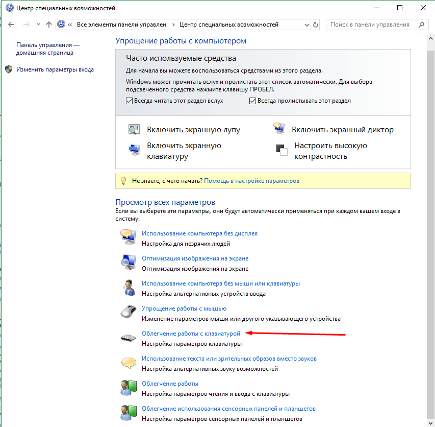Viewport: 435px width, 427px height.
Task: Click the text Настройка для незрячих людей
Action: (186, 244)
